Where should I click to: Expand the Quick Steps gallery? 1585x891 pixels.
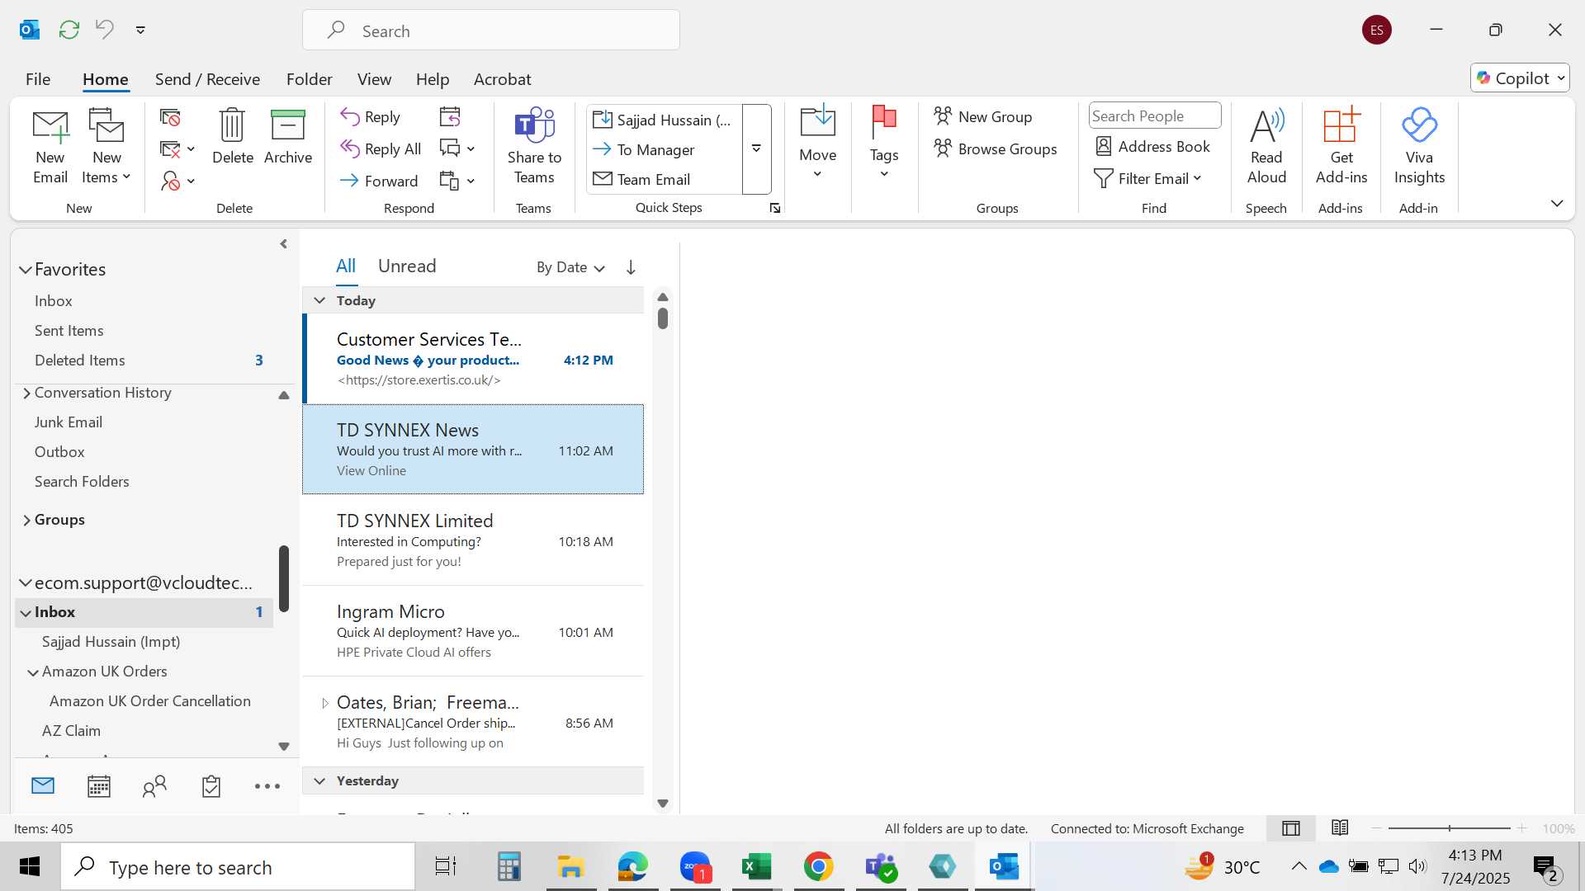(x=756, y=148)
